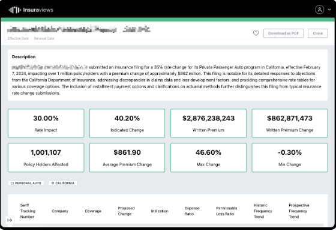Click the Insuraviews logo icon
This screenshot has height=231, width=336.
(14, 10)
